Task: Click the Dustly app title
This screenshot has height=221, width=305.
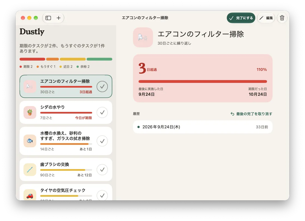Action: (32, 32)
